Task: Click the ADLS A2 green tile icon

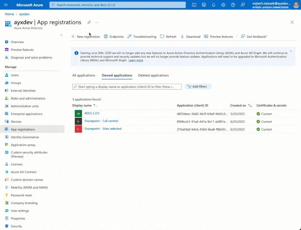Action: click(x=78, y=114)
